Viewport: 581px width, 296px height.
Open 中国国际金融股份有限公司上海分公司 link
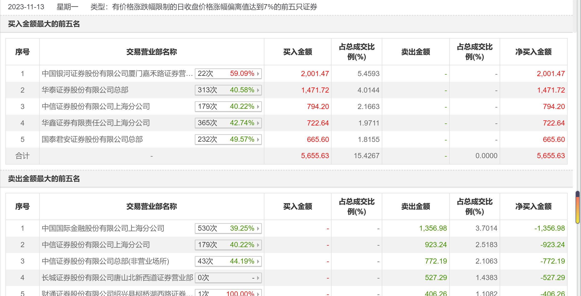tap(103, 228)
